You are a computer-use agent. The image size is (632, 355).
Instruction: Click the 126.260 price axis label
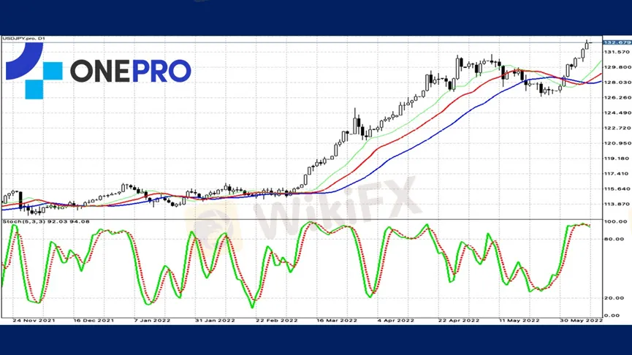tap(617, 97)
